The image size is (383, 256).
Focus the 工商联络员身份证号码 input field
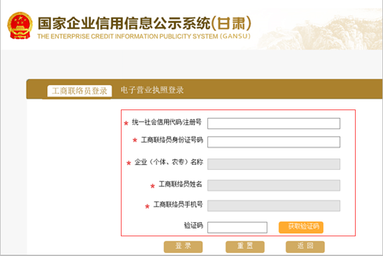pyautogui.click(x=274, y=142)
